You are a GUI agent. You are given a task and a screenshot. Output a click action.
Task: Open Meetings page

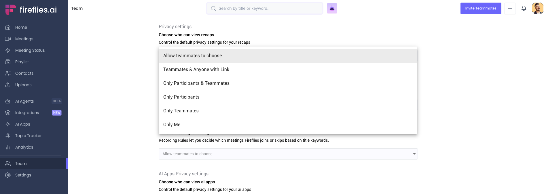(24, 39)
